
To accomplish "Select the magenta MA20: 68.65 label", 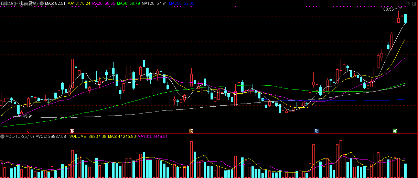I will [103, 3].
